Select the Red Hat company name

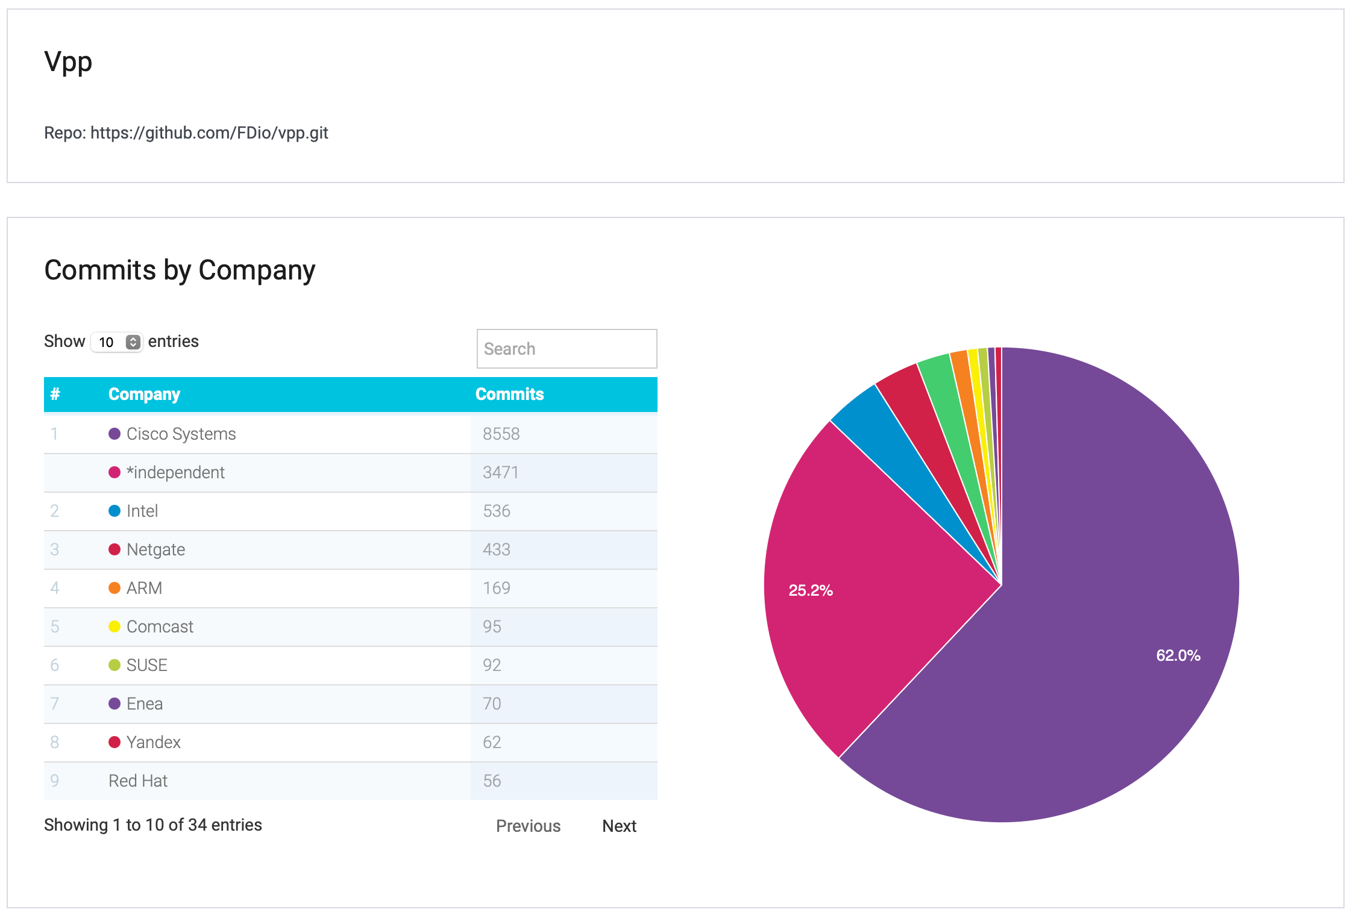(x=138, y=781)
